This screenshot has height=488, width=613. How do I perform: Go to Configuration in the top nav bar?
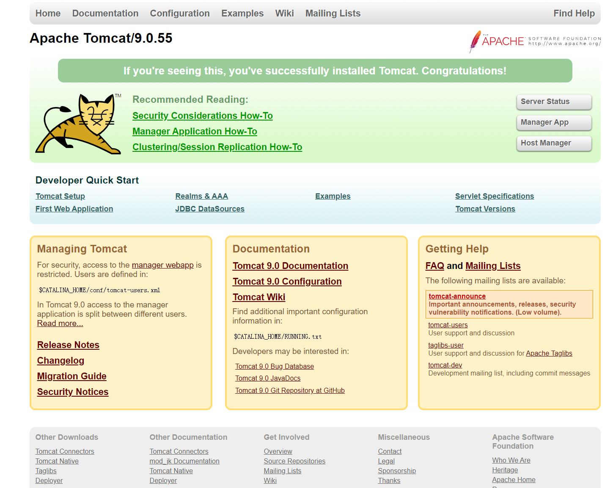point(180,14)
